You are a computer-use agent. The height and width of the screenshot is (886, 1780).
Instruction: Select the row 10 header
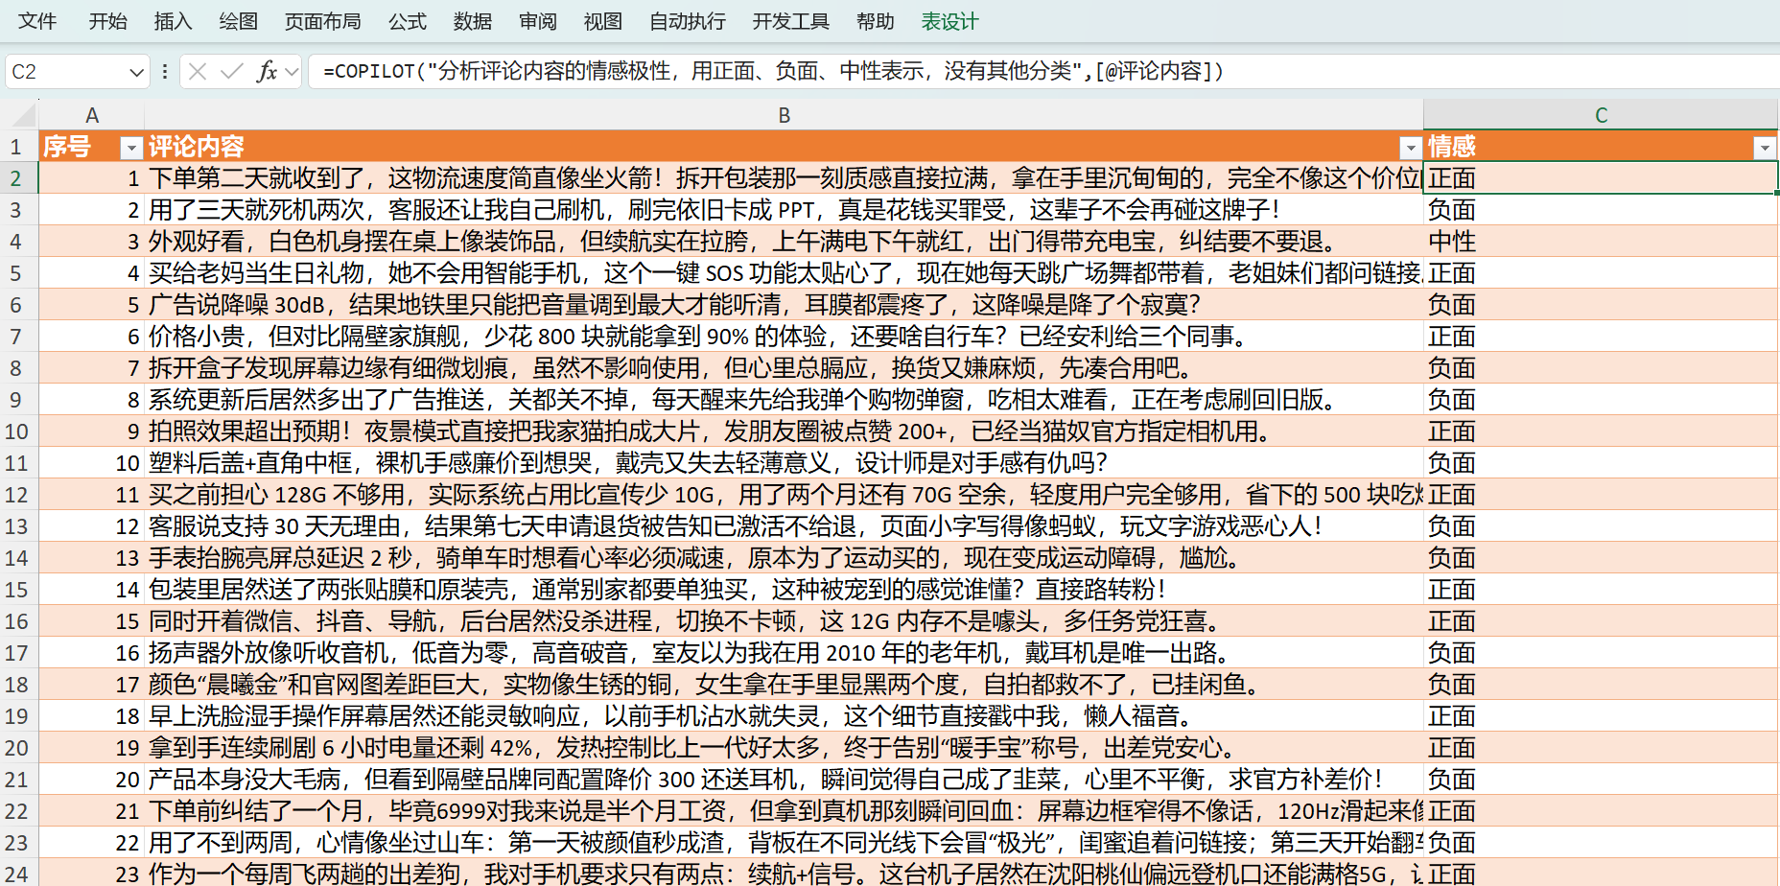click(17, 431)
